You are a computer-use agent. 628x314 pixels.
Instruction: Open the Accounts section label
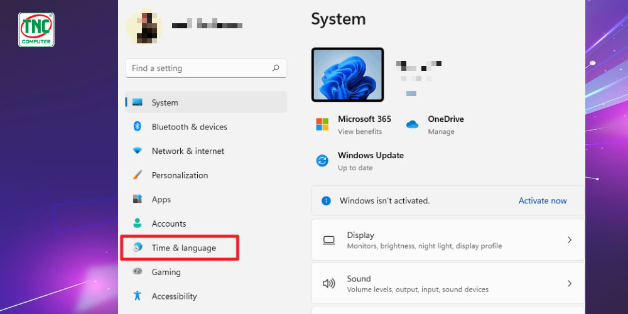168,224
